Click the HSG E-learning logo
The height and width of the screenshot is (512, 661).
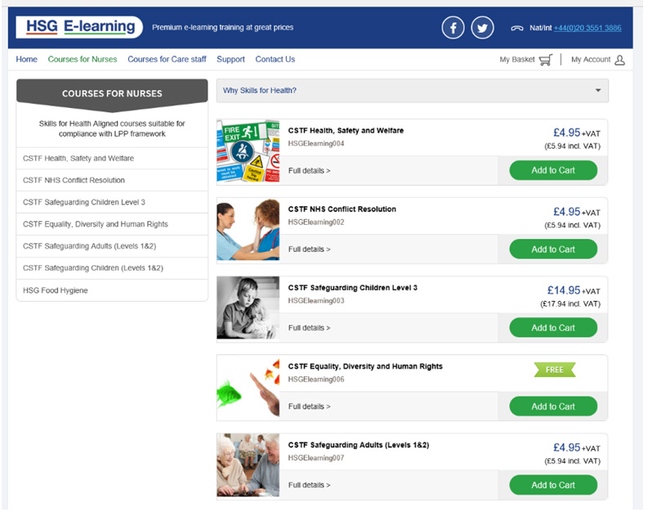(79, 27)
